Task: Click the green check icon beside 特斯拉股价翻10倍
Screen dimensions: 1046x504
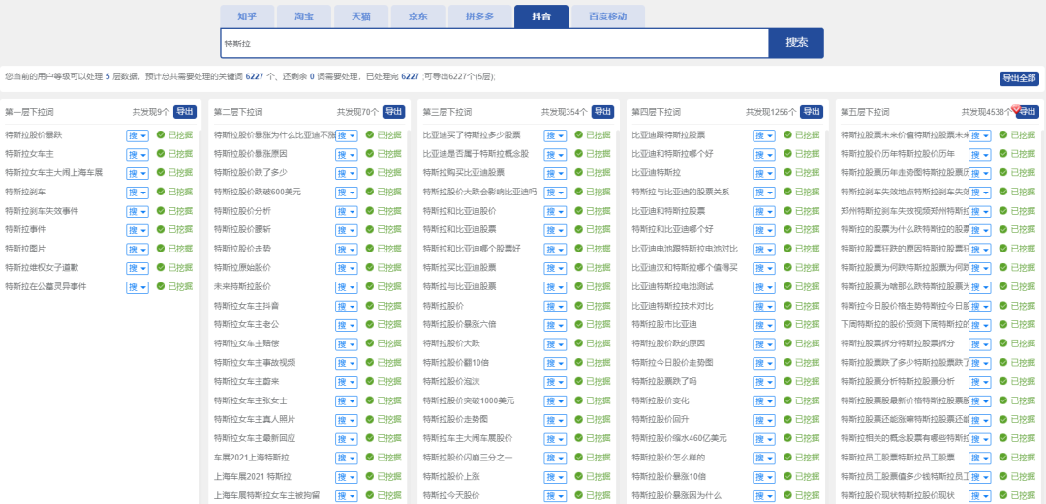Action: pos(579,362)
